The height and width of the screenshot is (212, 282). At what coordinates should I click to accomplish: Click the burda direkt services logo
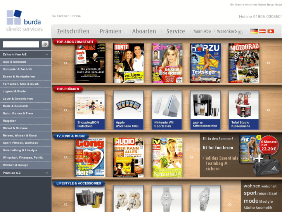(x=24, y=21)
